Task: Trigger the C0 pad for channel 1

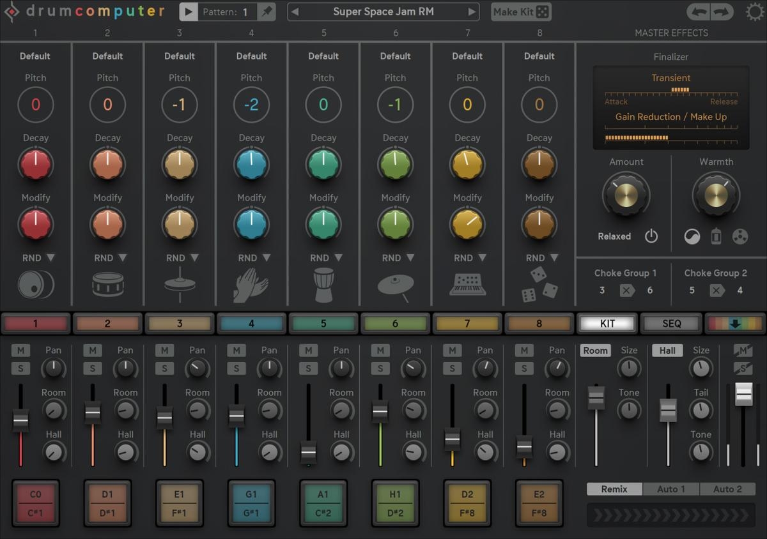Action: 35,494
